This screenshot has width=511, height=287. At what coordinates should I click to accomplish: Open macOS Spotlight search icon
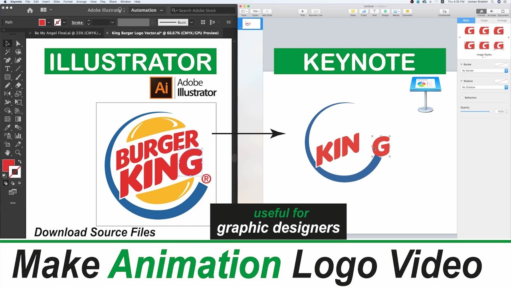492,2
